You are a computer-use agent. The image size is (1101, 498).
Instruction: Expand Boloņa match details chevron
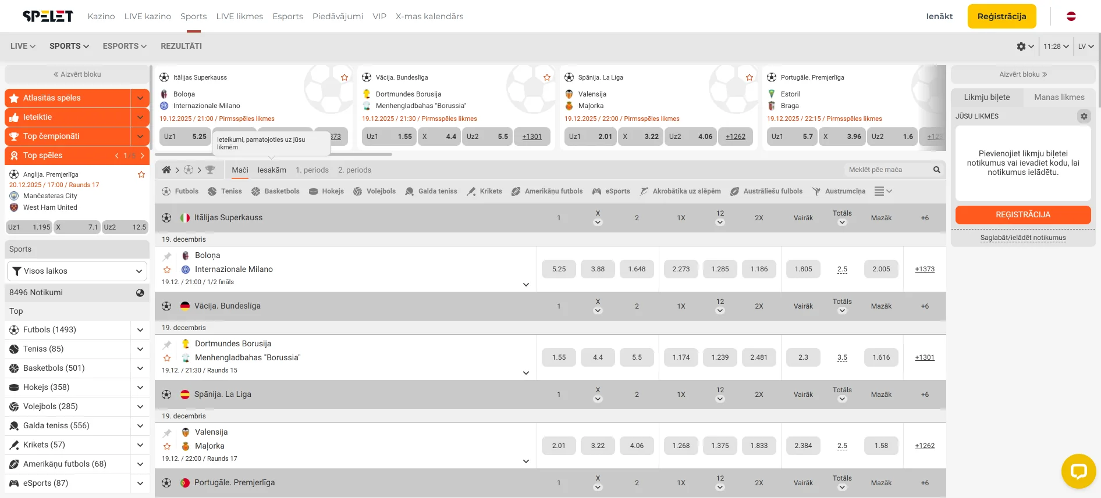pos(525,284)
